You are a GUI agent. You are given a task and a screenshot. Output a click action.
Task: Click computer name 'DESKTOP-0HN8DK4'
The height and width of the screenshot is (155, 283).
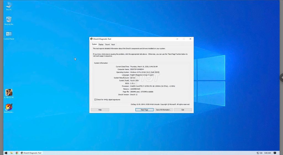coord(137,69)
